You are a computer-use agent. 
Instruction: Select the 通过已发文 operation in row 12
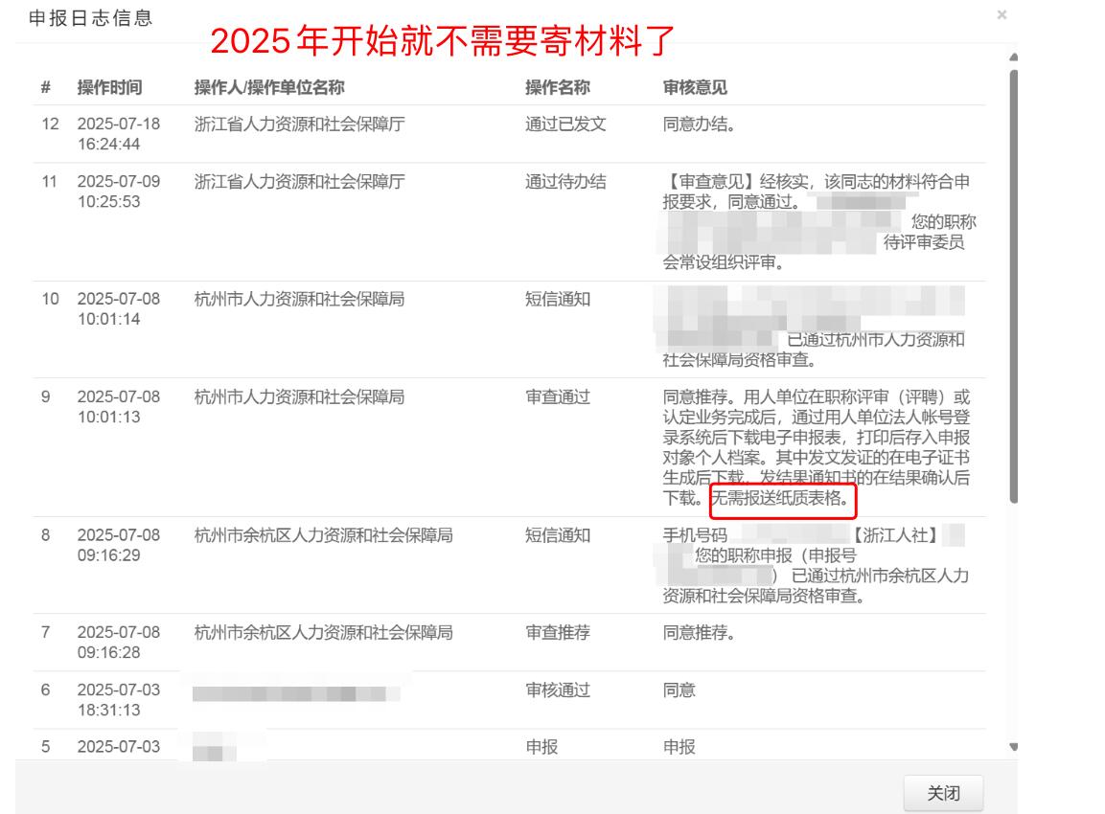[565, 125]
